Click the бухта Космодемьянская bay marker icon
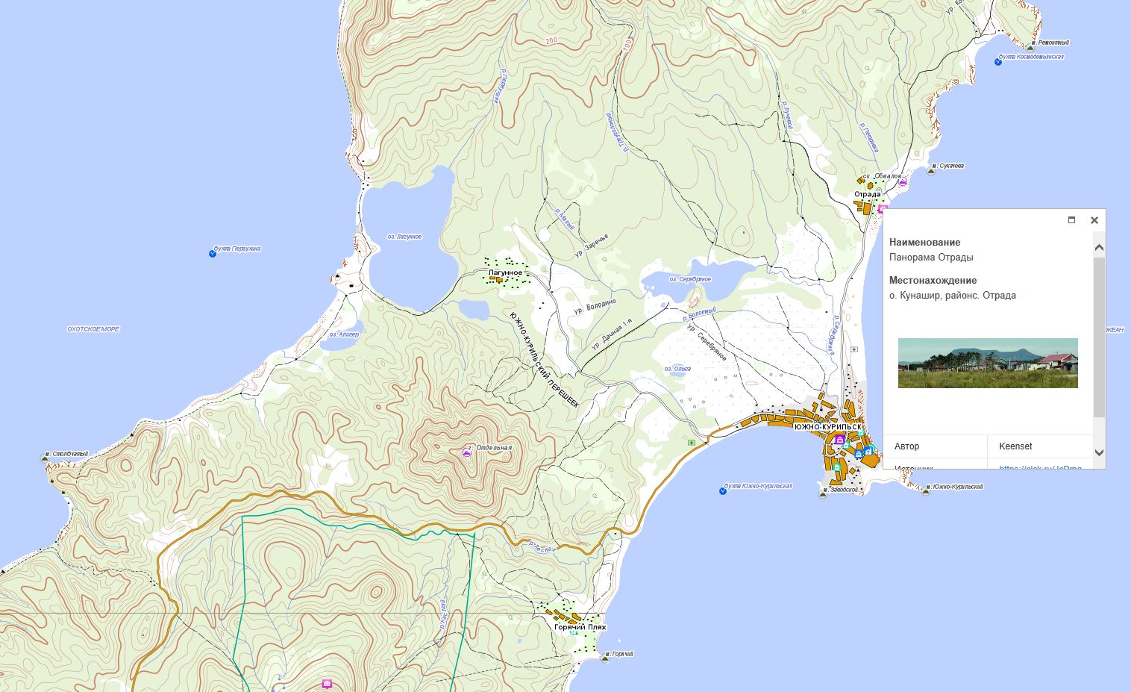 [998, 61]
